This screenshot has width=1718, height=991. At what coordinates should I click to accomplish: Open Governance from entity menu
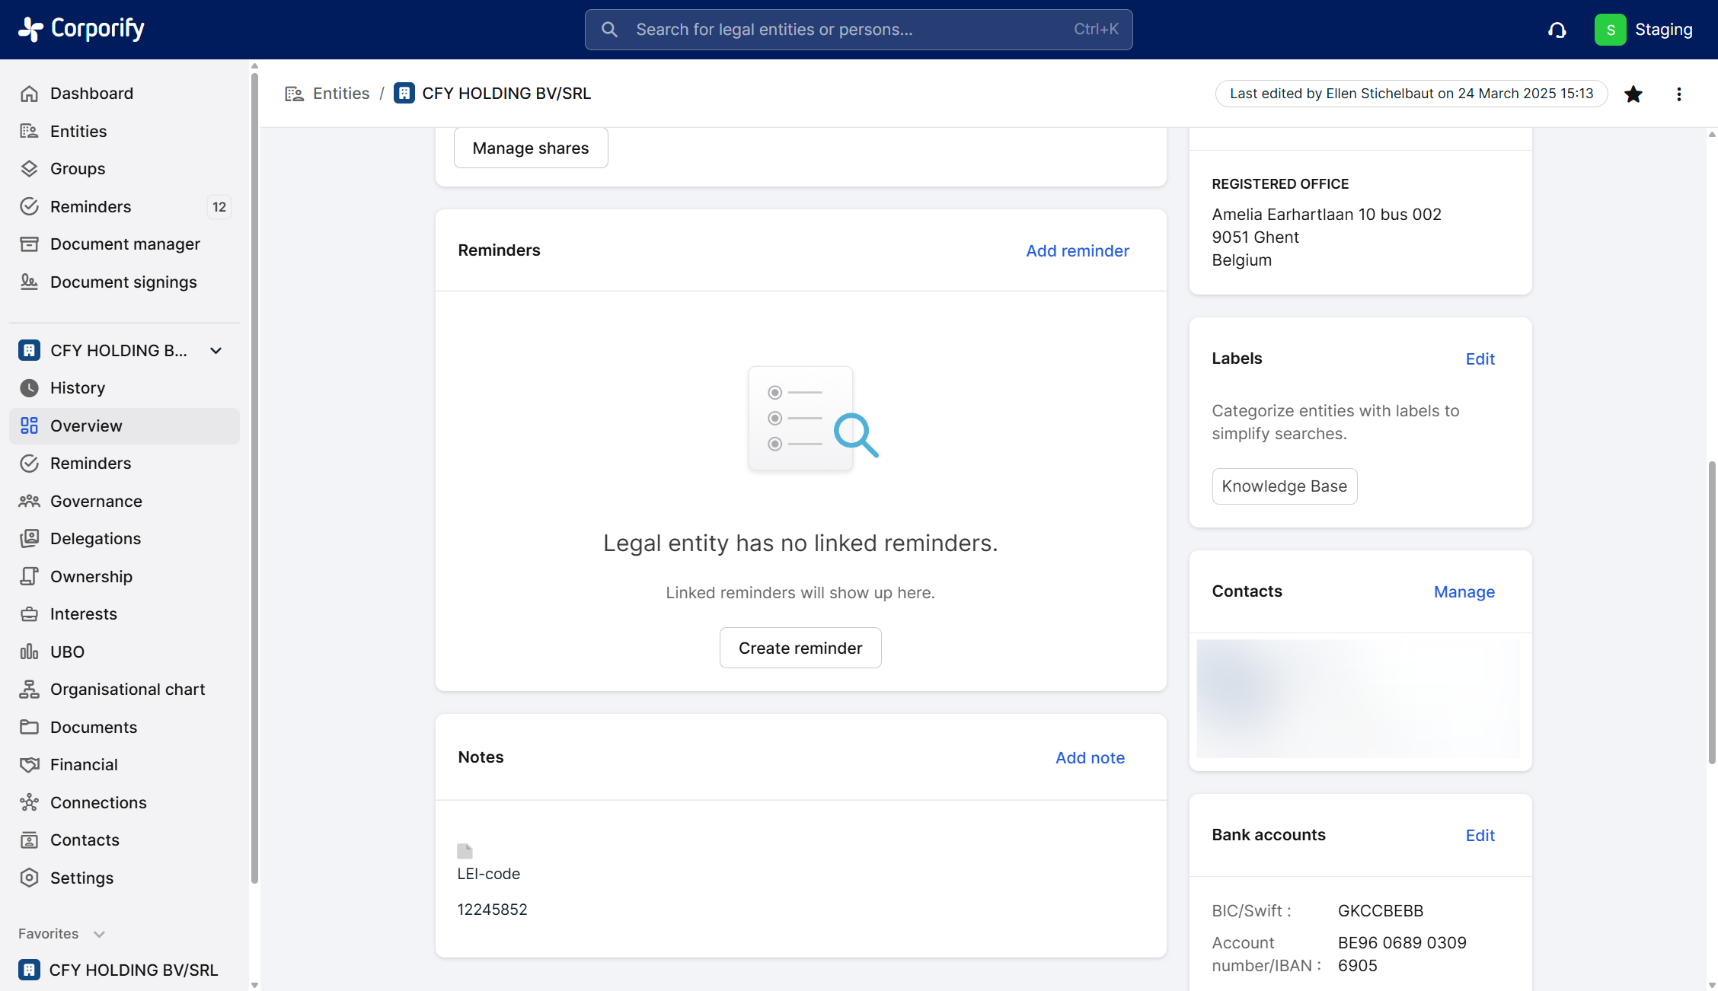pos(96,501)
